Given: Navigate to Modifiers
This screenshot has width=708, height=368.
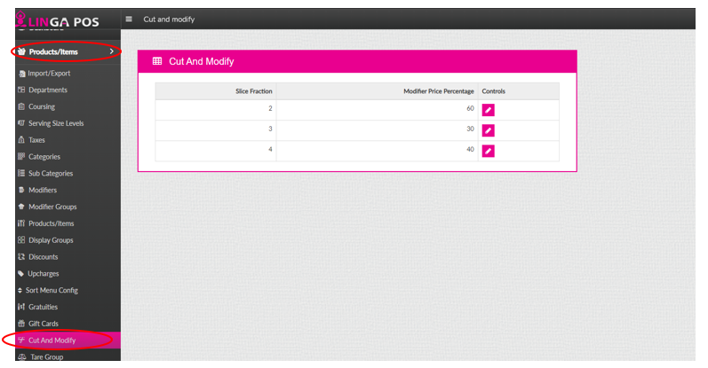Looking at the screenshot, I should click(43, 190).
